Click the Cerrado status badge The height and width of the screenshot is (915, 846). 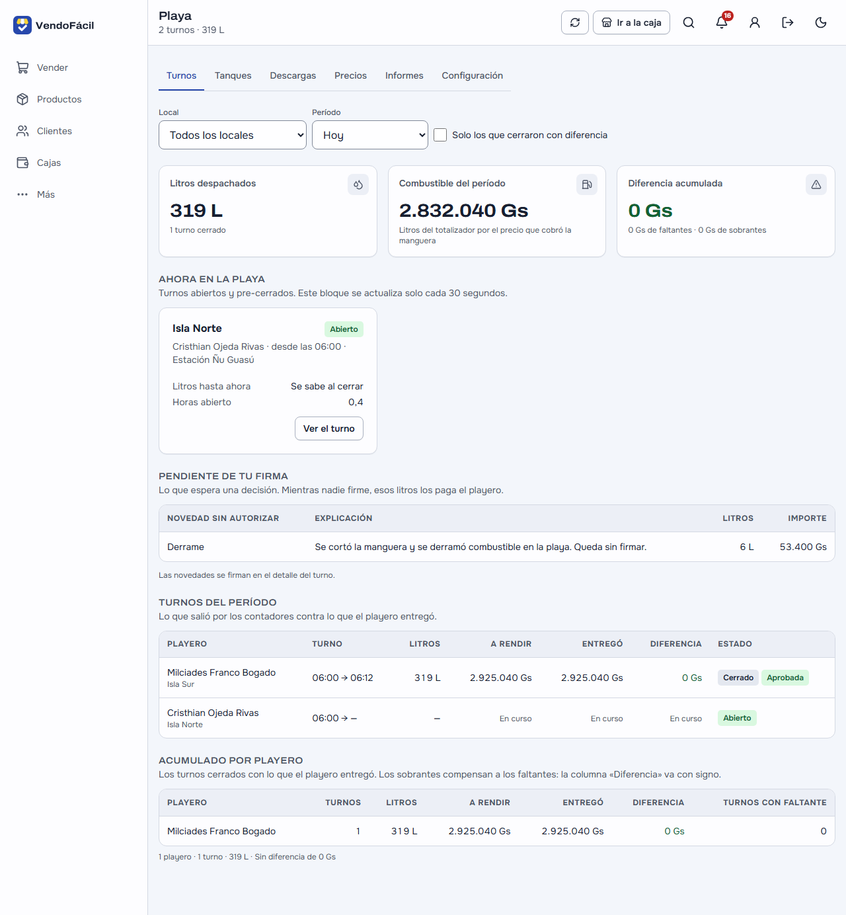click(x=738, y=678)
